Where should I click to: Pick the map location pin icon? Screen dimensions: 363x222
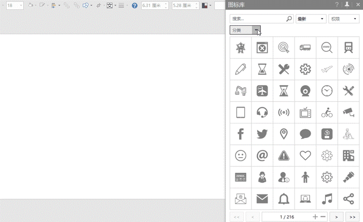[x=284, y=134]
